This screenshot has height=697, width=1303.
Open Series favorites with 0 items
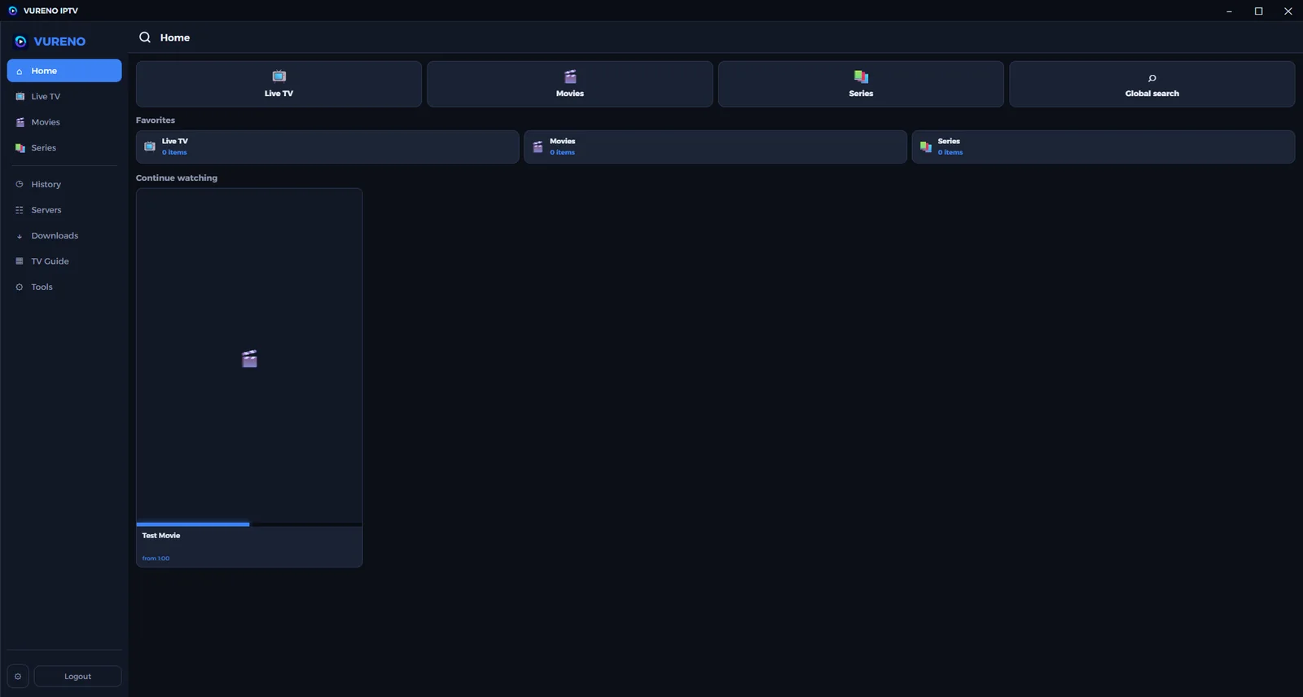pos(1103,147)
